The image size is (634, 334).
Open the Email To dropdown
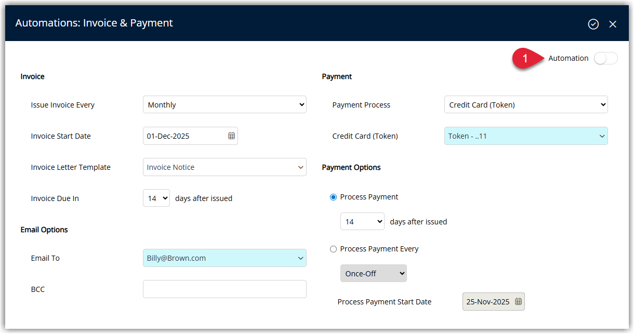point(224,258)
